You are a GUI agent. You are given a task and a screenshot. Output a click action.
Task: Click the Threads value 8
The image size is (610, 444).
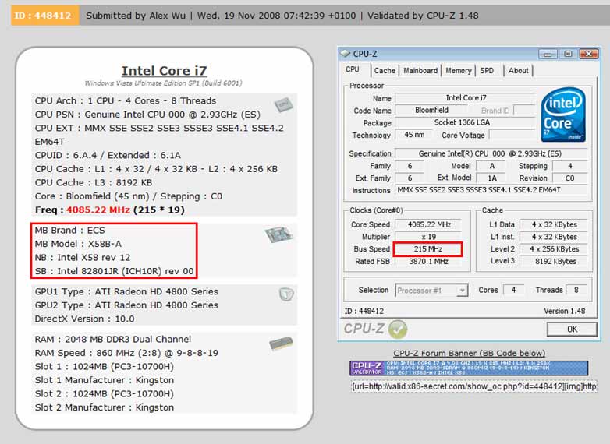[576, 290]
